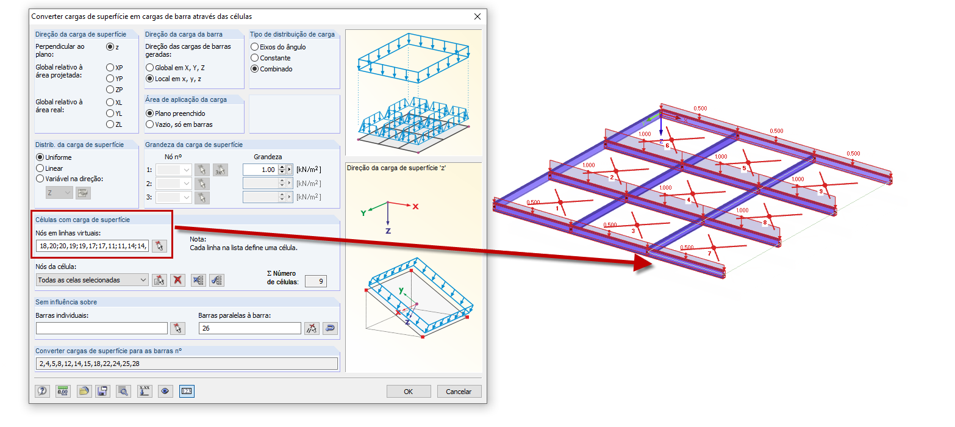Click the spinner arrows on the 1.00 magnitude field
Image resolution: width=955 pixels, height=427 pixels.
pos(282,170)
